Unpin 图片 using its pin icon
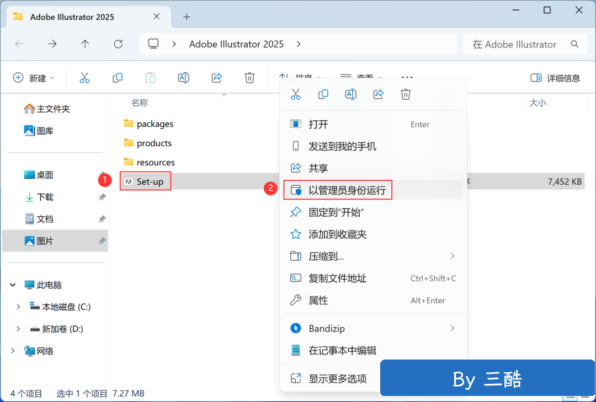This screenshot has height=402, width=596. (102, 241)
